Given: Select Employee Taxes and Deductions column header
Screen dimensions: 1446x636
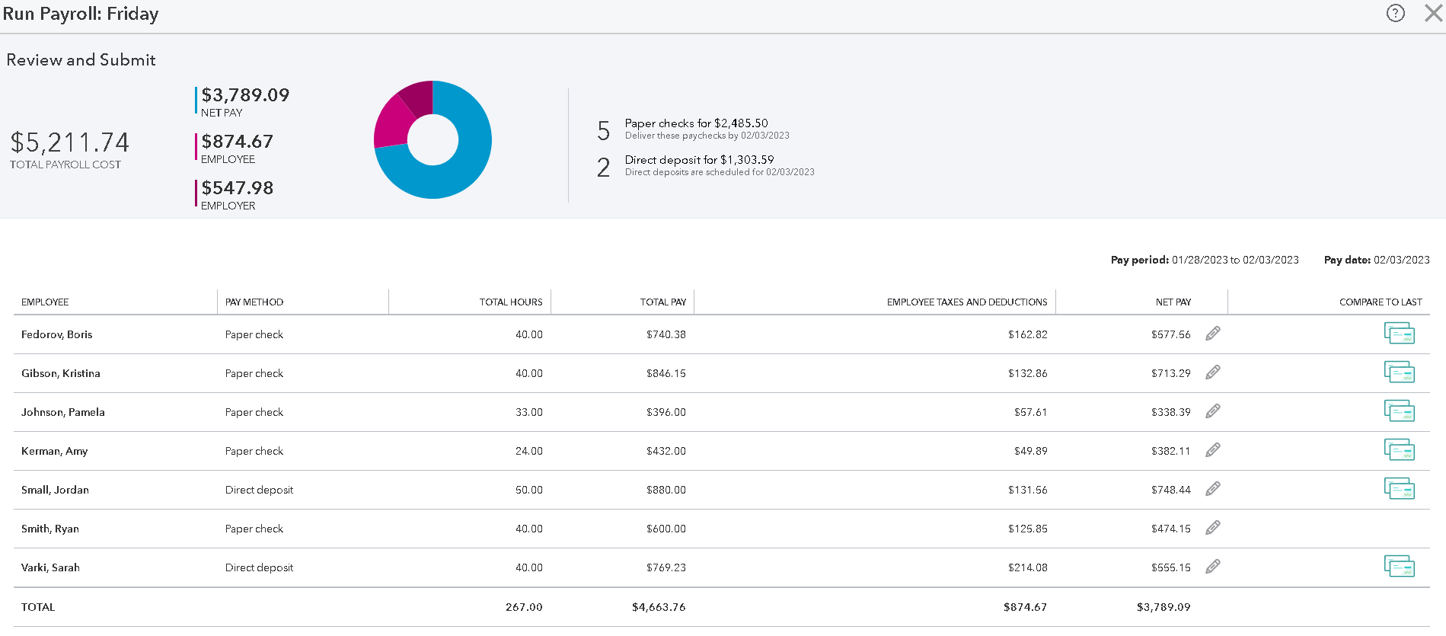Looking at the screenshot, I should (x=967, y=302).
